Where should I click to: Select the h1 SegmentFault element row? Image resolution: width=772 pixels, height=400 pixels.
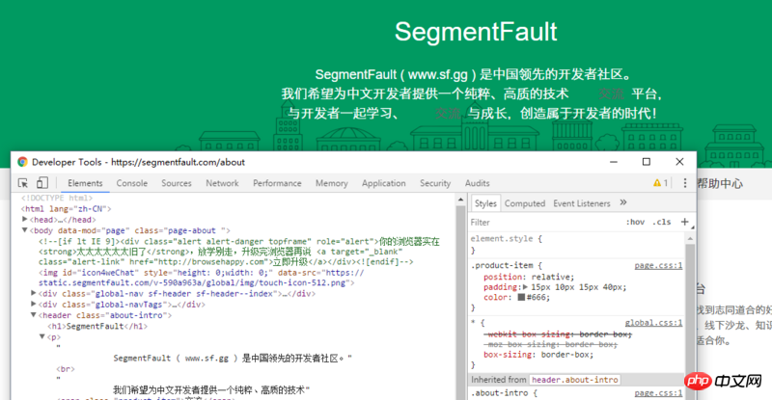click(x=97, y=326)
